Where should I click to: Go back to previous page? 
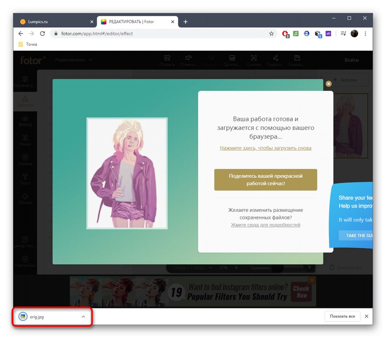click(21, 34)
